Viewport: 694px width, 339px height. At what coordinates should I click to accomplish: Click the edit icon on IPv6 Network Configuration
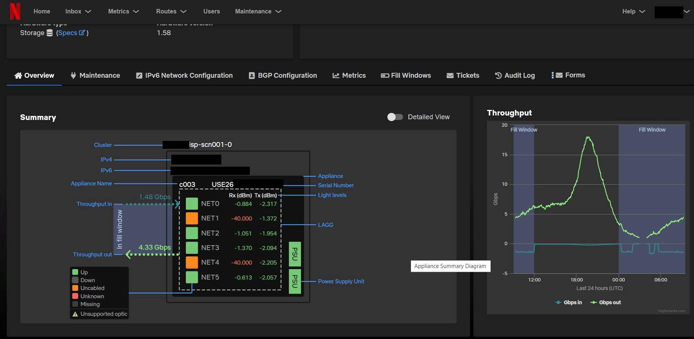tap(139, 75)
